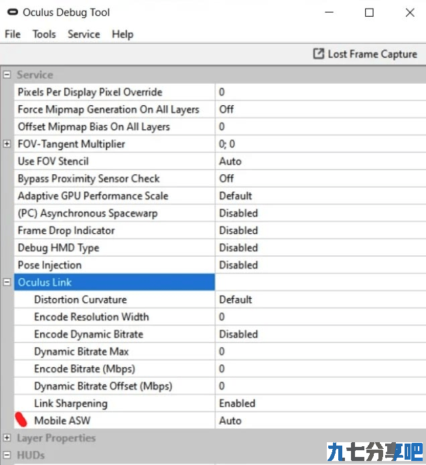
Task: Maximize the Oculus Debug Tool window
Action: (x=369, y=13)
